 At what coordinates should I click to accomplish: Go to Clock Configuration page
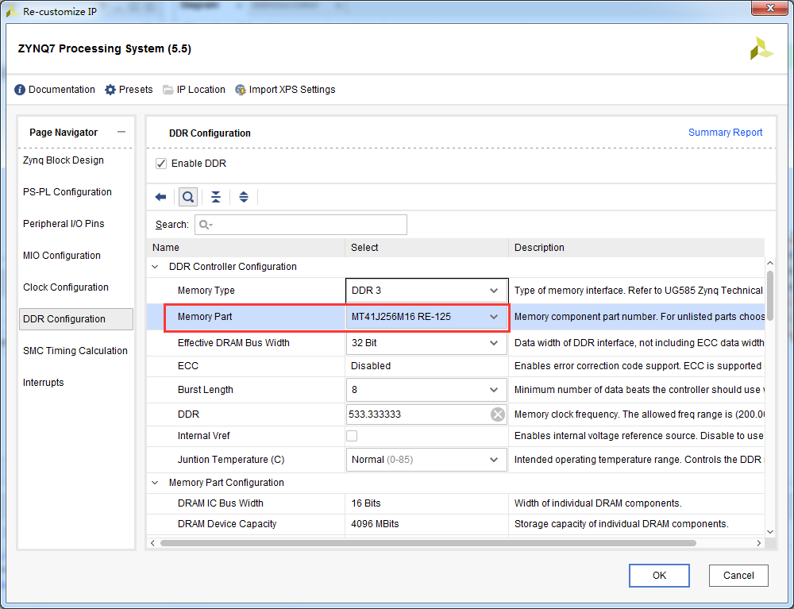coord(66,287)
